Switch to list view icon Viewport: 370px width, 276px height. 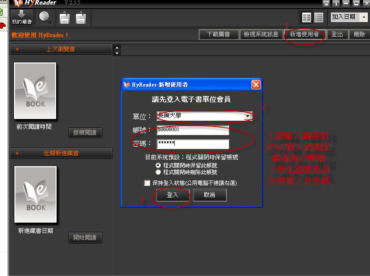point(319,18)
